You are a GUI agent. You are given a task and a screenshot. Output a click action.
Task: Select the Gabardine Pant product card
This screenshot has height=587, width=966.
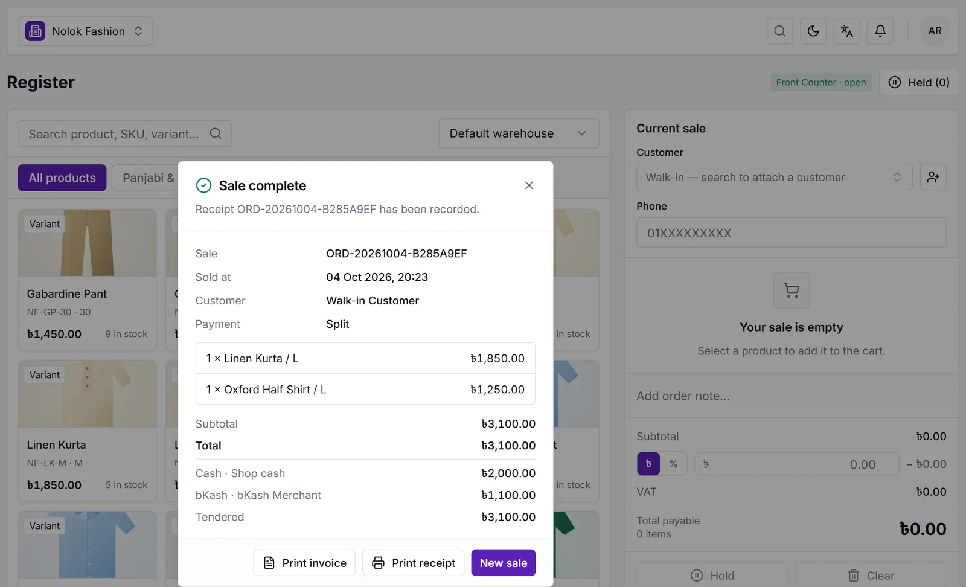click(x=88, y=280)
